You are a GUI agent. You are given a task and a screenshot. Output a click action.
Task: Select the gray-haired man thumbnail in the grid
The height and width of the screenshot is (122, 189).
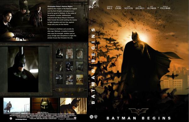pyautogui.click(x=69, y=53)
